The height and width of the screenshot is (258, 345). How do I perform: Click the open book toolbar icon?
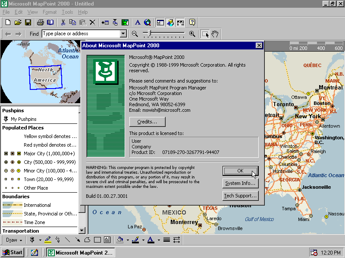pyautogui.click(x=50, y=22)
